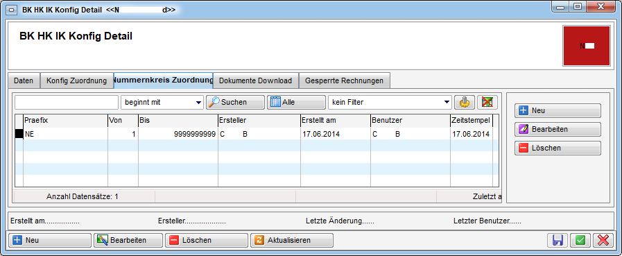Click Neu in the right panel

558,111
